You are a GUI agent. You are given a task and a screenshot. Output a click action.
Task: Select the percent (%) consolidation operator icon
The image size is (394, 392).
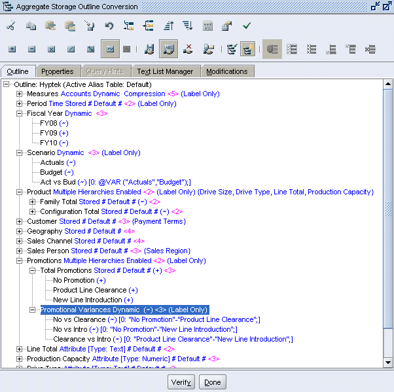click(x=91, y=49)
